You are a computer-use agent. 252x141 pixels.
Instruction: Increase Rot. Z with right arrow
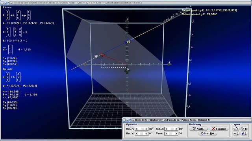pos(176,129)
